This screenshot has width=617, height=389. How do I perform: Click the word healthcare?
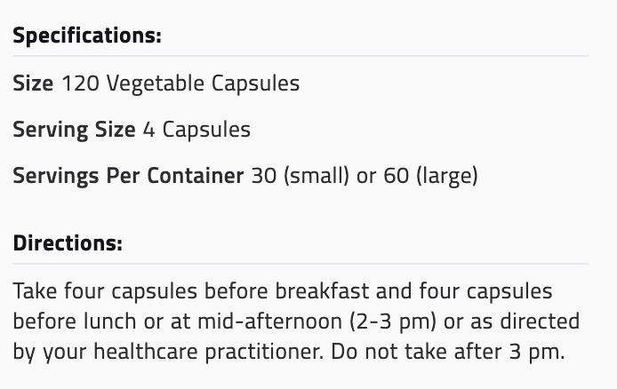pyautogui.click(x=138, y=350)
